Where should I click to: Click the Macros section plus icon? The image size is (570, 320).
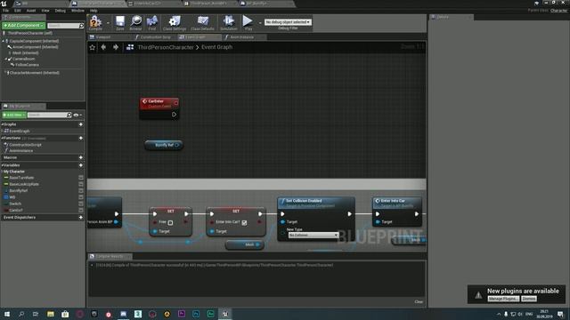(81, 157)
